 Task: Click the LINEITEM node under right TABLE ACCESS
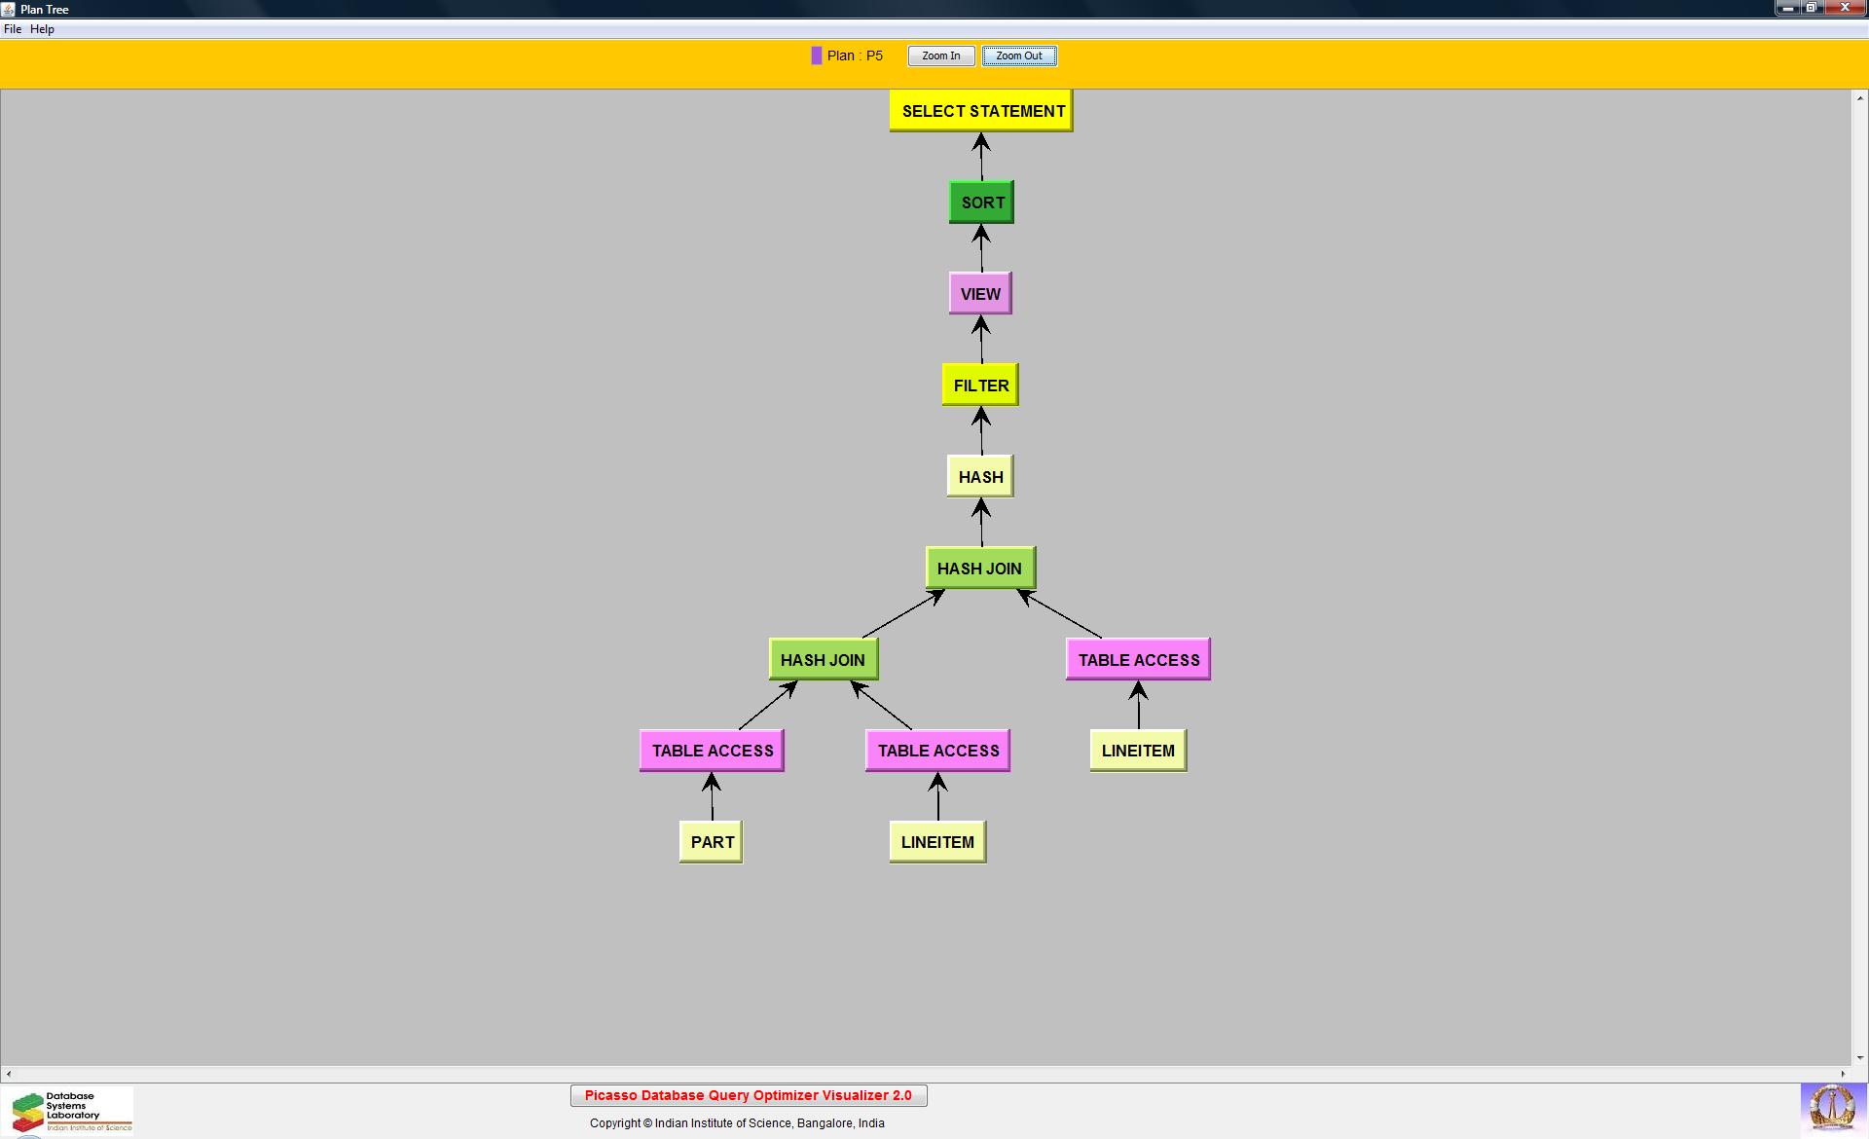(x=1138, y=751)
